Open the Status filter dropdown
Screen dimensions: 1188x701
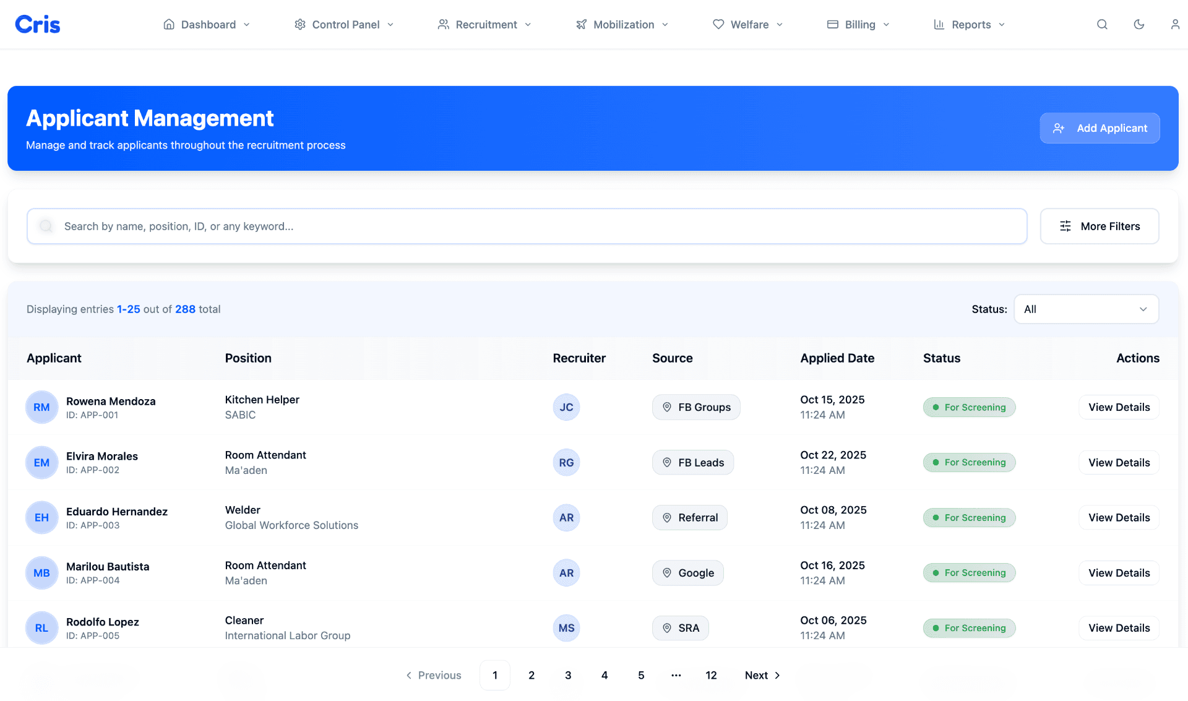(1086, 309)
